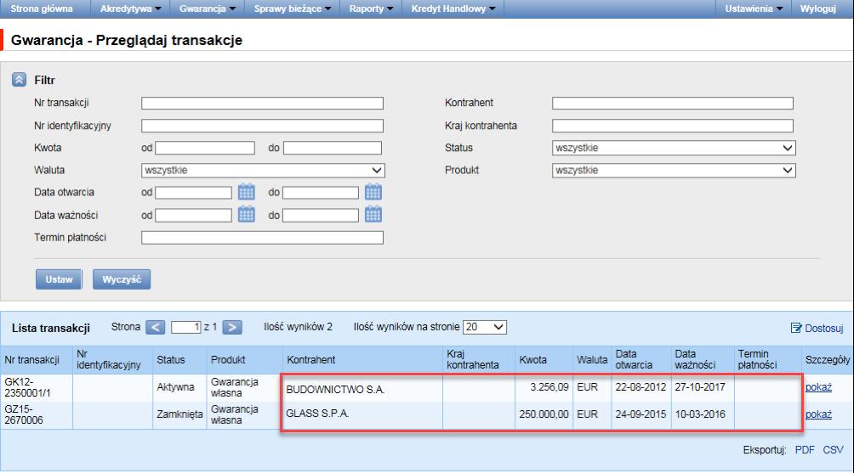Open calendar for Data otwarcia 'do' date
The height and width of the screenshot is (473, 854).
pos(373,192)
